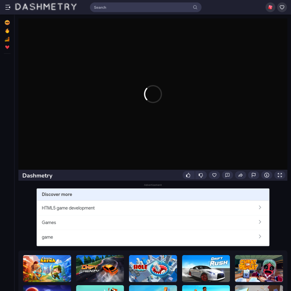
Task: Open the Games discover link
Action: coord(153,222)
